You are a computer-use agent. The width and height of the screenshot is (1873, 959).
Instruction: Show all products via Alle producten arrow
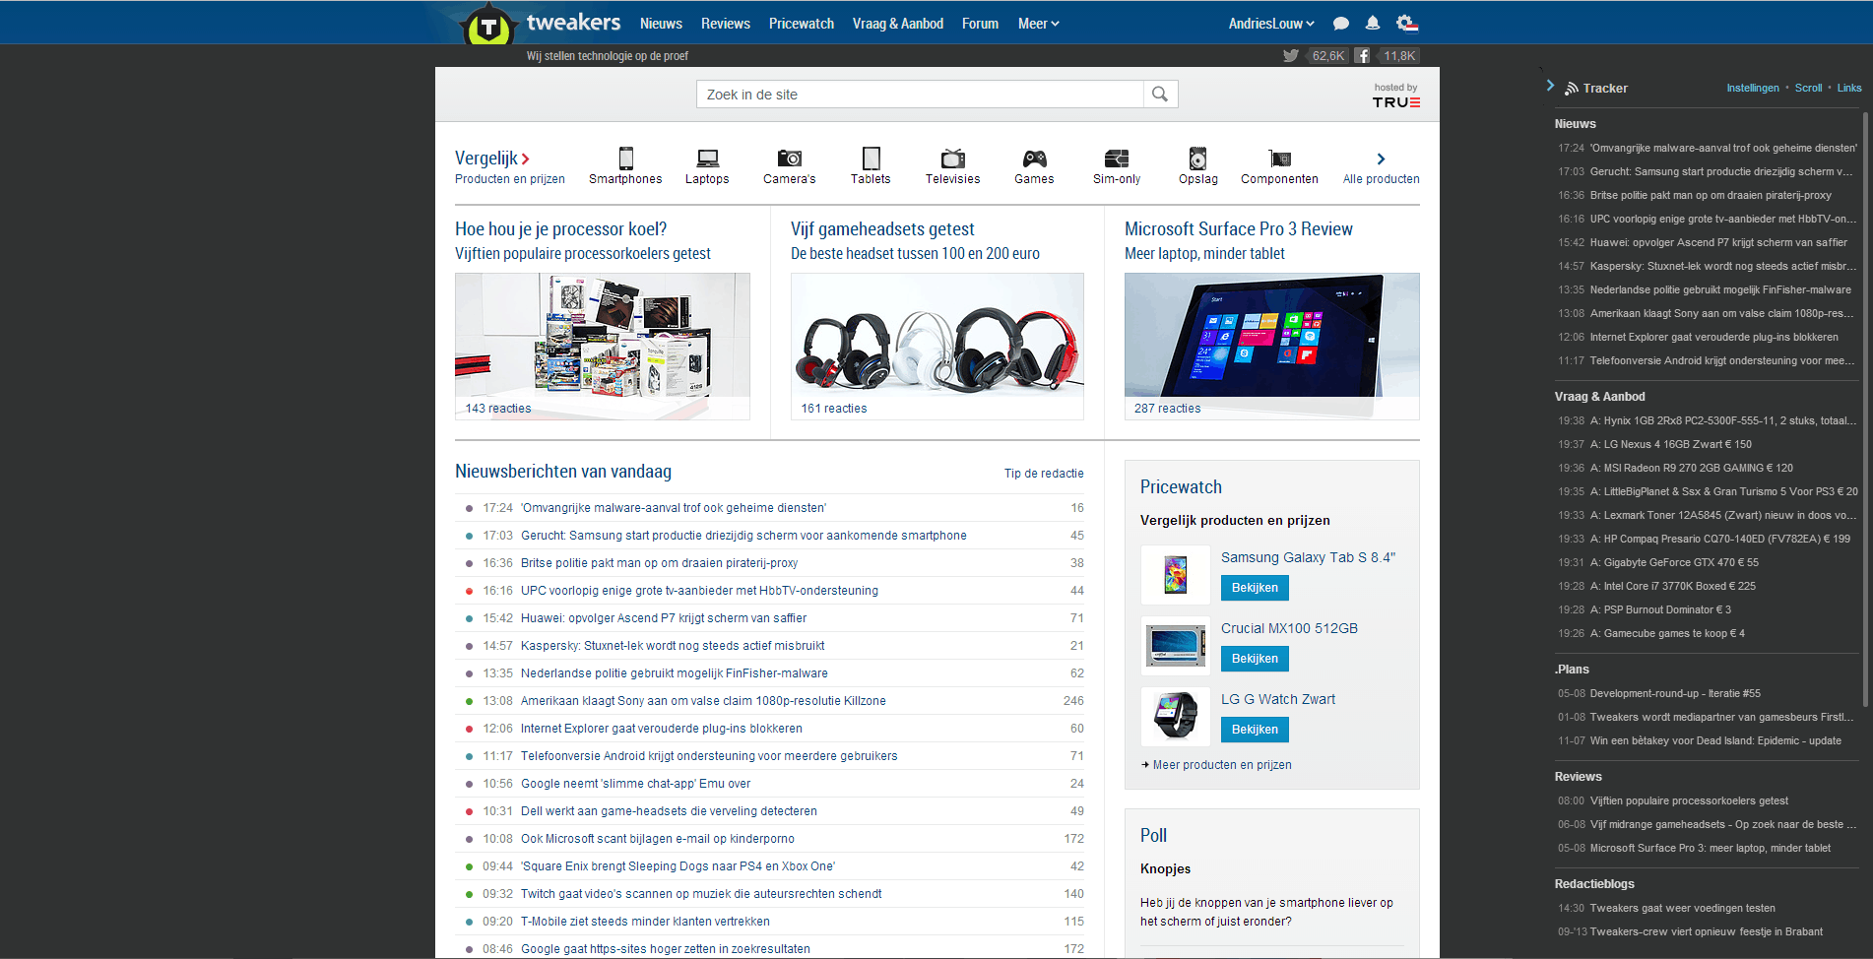pyautogui.click(x=1382, y=159)
